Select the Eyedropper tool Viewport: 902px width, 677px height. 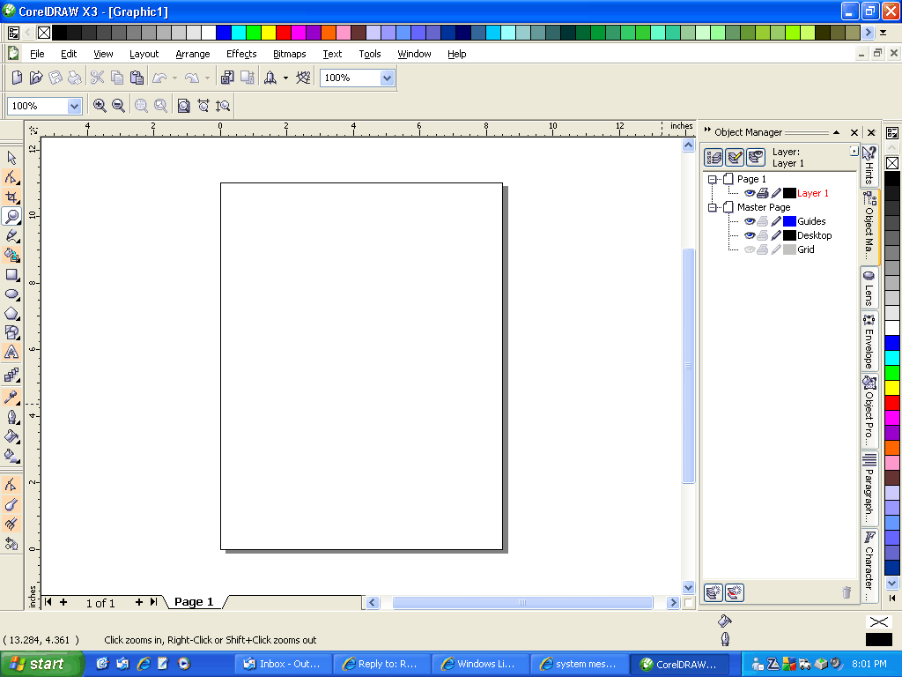(x=11, y=397)
